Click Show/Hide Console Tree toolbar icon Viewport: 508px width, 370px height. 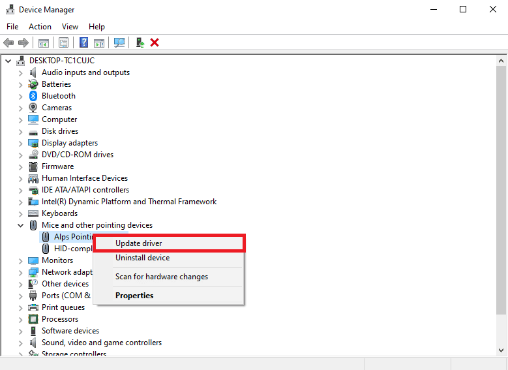pyautogui.click(x=44, y=42)
